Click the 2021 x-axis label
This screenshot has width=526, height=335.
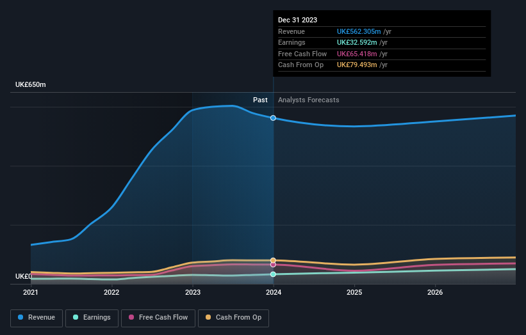[x=31, y=293]
